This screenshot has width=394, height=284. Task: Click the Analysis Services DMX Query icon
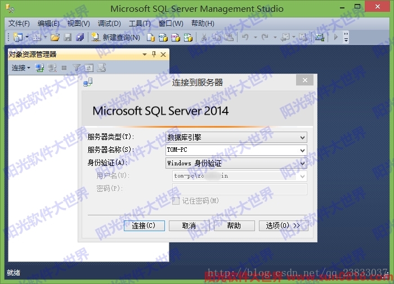click(176, 38)
